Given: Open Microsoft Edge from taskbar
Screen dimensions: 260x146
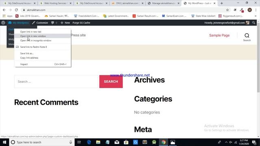Looking at the screenshot, I should pos(89,142).
